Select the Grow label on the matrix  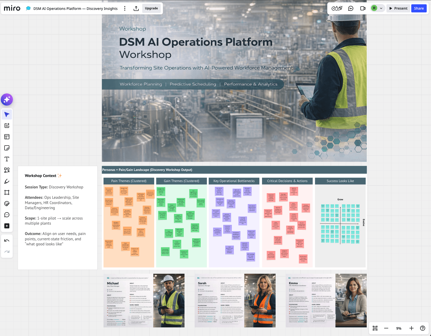340,200
